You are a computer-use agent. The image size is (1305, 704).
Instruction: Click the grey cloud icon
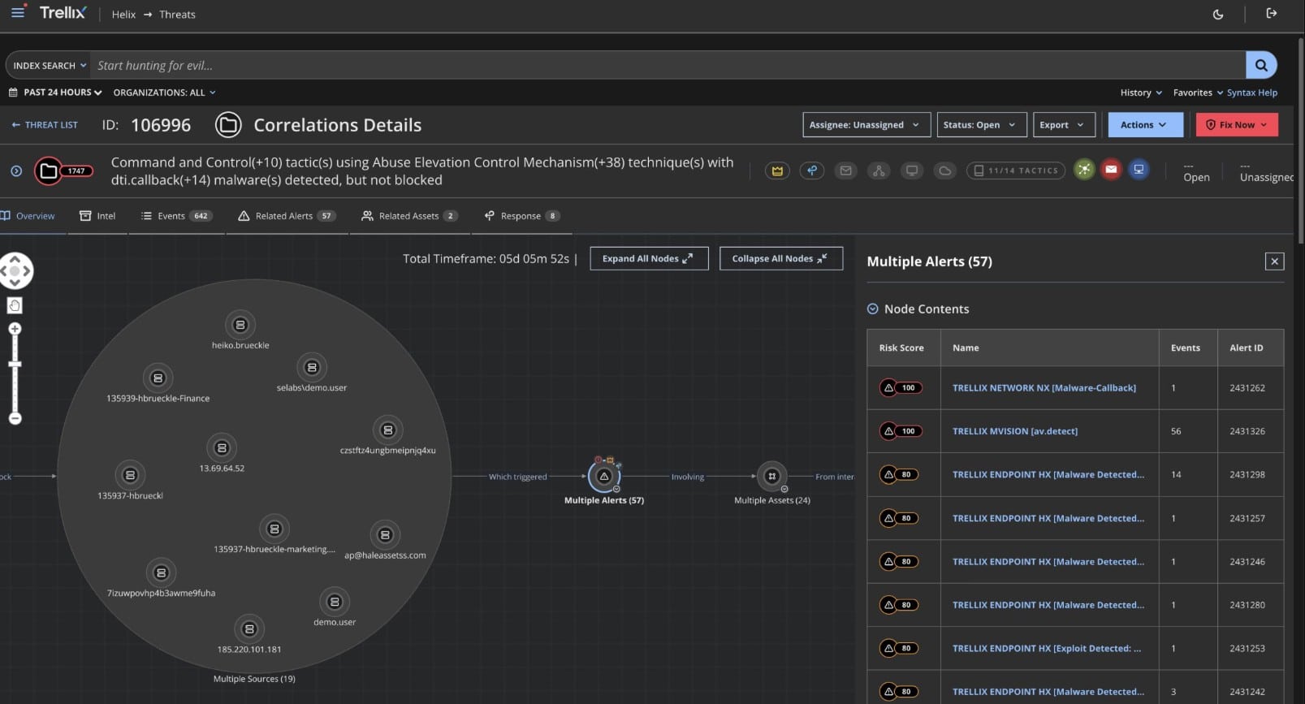tap(944, 171)
